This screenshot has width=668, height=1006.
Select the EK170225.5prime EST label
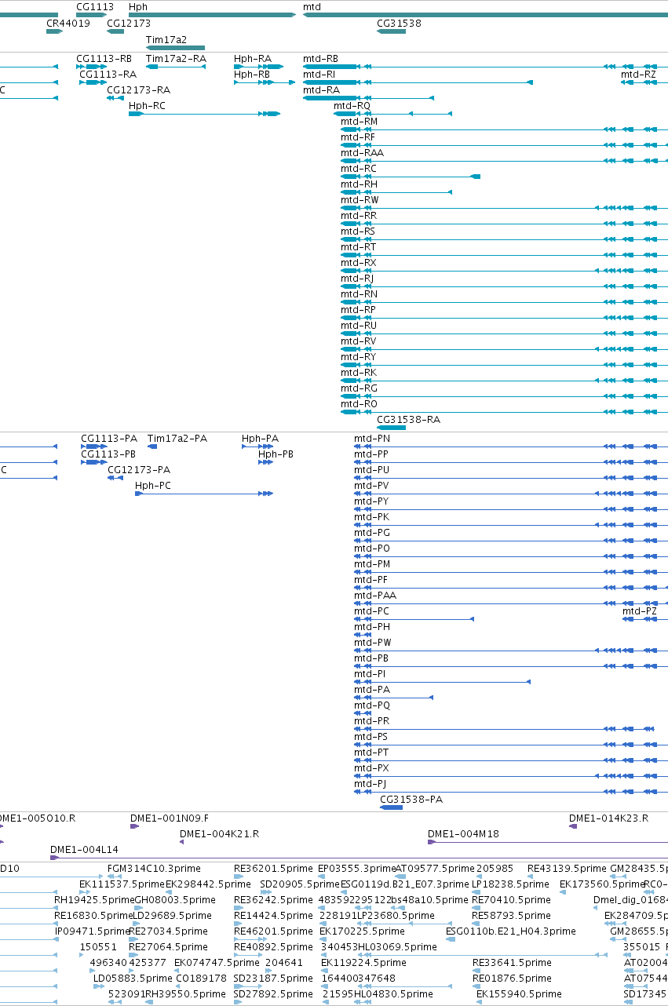tap(360, 931)
